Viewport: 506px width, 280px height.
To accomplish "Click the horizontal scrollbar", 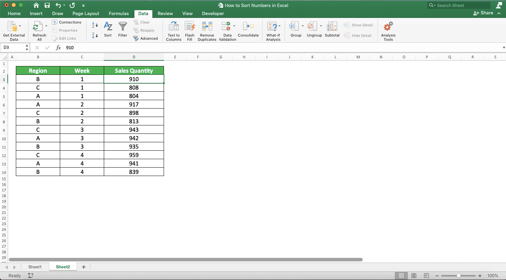I will click(x=185, y=260).
